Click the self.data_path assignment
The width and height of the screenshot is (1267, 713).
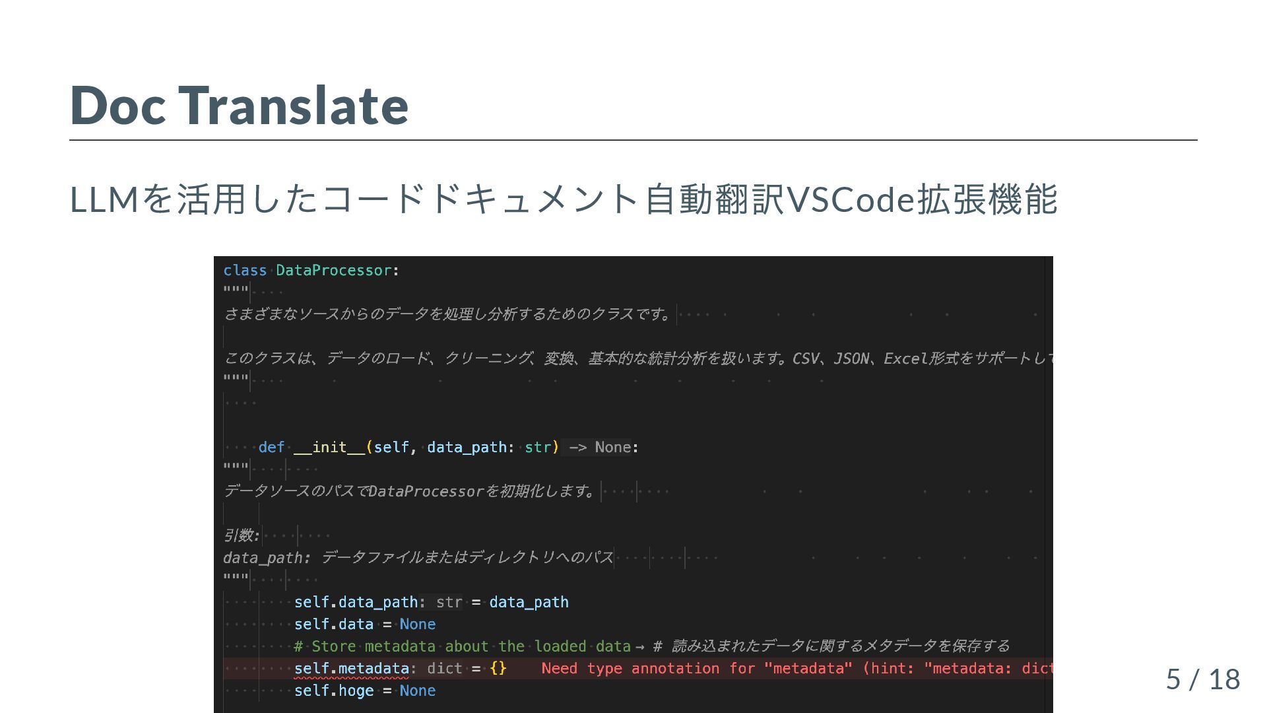click(x=356, y=602)
